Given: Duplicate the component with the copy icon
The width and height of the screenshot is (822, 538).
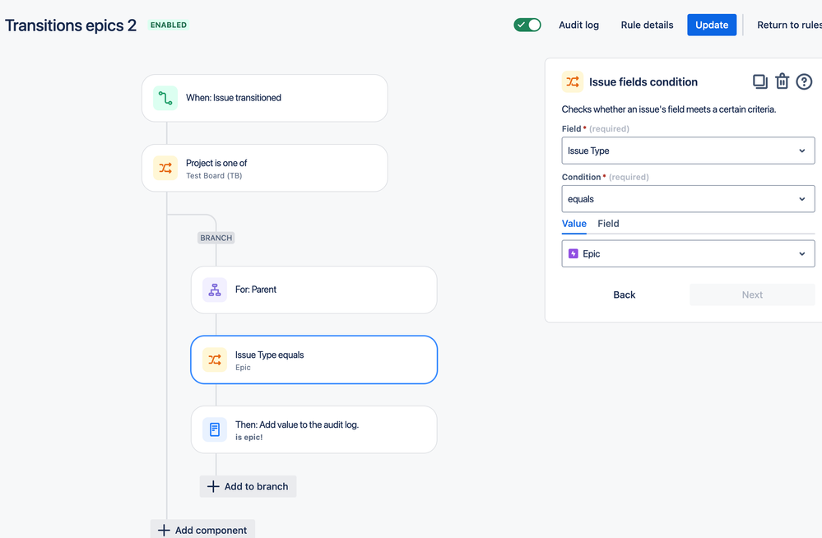Looking at the screenshot, I should coord(760,81).
